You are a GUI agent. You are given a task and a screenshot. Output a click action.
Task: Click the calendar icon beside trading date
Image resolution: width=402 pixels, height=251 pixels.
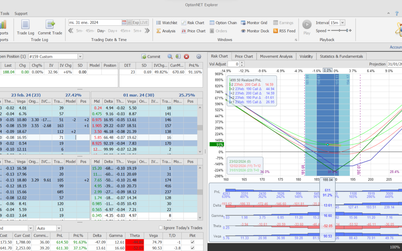[130, 23]
